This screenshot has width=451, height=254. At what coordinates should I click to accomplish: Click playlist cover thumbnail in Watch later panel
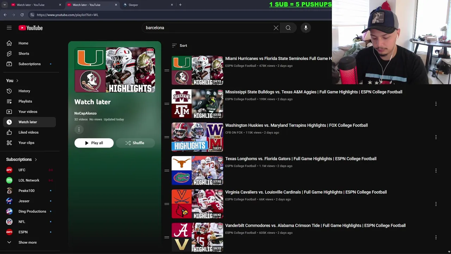115,70
